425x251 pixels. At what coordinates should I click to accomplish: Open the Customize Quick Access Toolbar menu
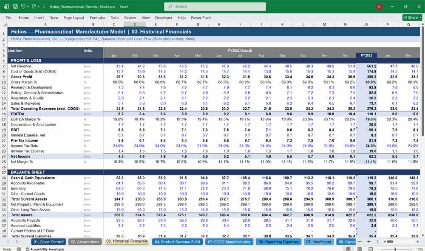(45, 7)
